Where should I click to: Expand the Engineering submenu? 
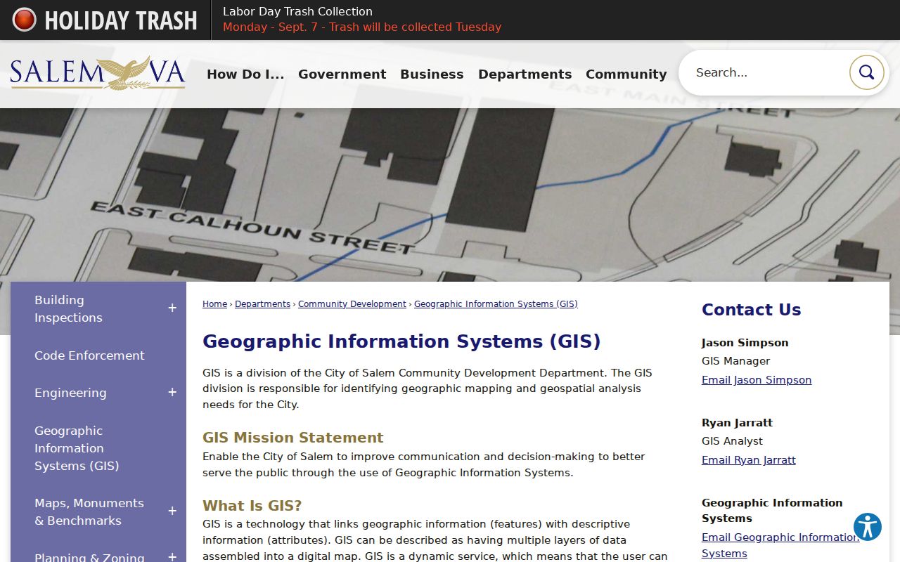[x=172, y=393]
